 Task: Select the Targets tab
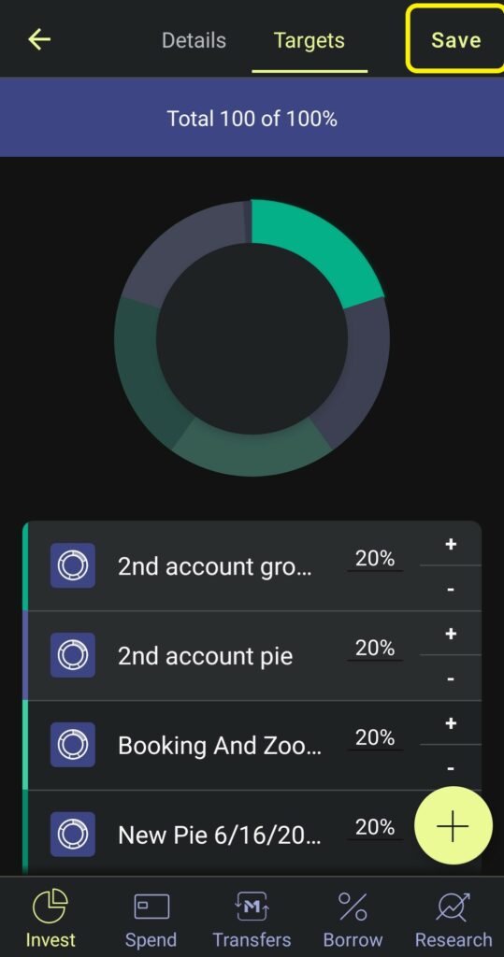(310, 40)
